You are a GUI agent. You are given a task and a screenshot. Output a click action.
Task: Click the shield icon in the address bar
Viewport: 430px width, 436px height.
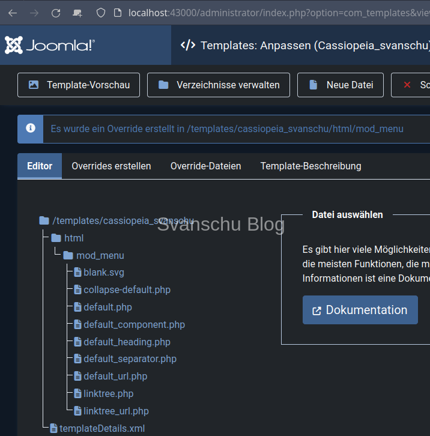point(101,13)
